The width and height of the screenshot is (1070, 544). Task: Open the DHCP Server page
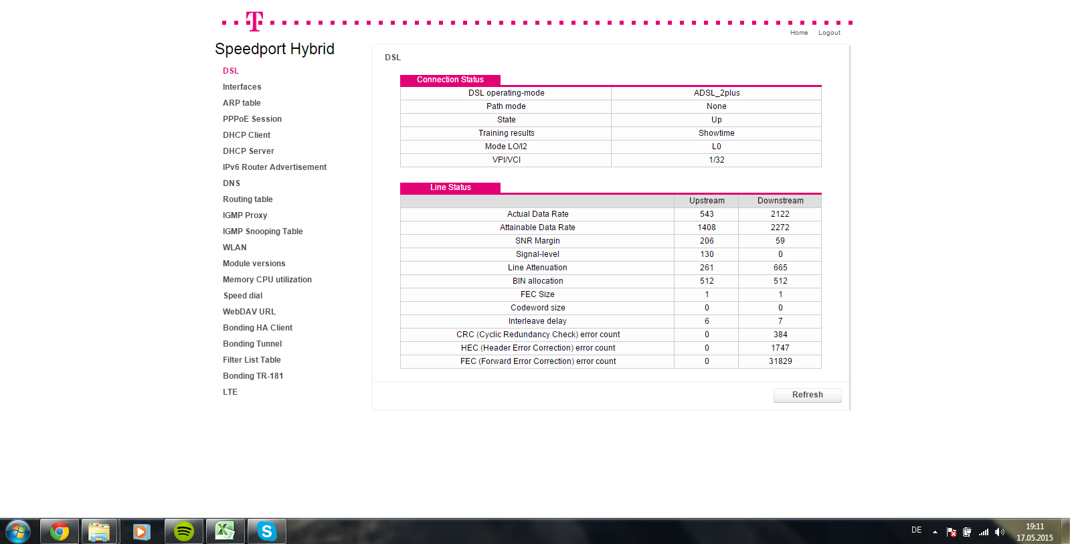tap(248, 151)
